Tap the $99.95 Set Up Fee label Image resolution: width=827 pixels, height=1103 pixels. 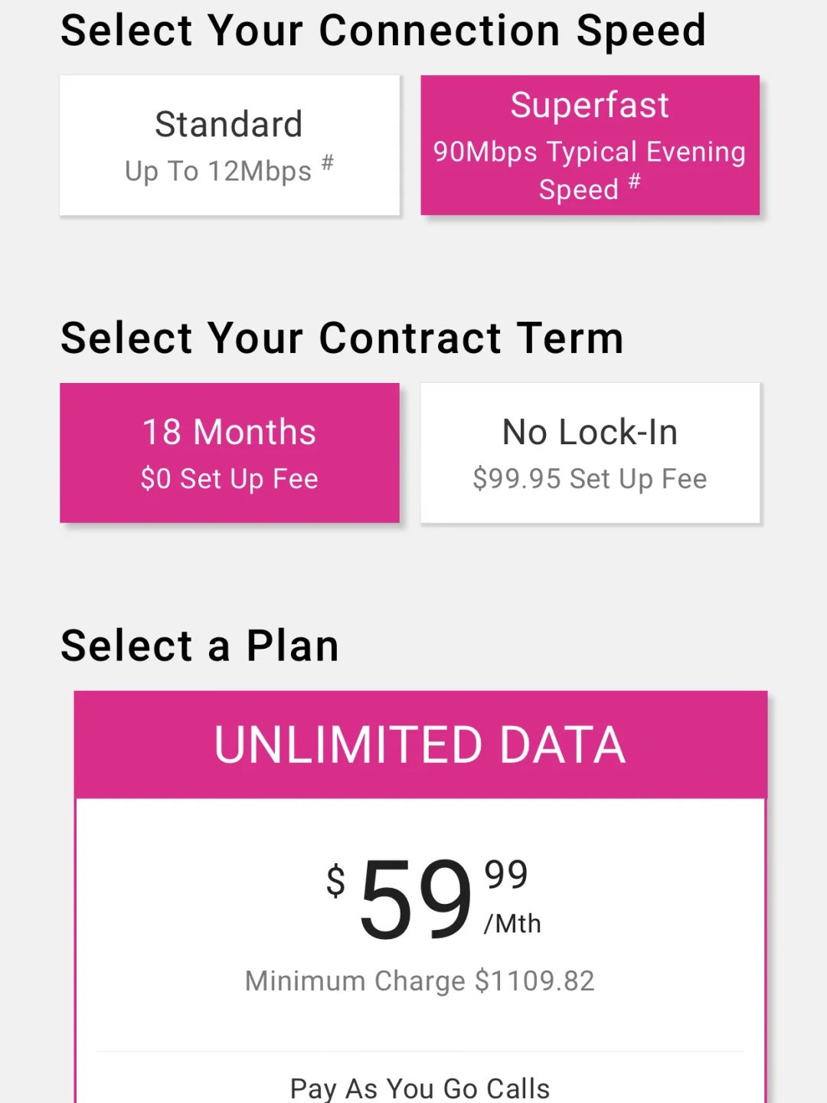590,479
